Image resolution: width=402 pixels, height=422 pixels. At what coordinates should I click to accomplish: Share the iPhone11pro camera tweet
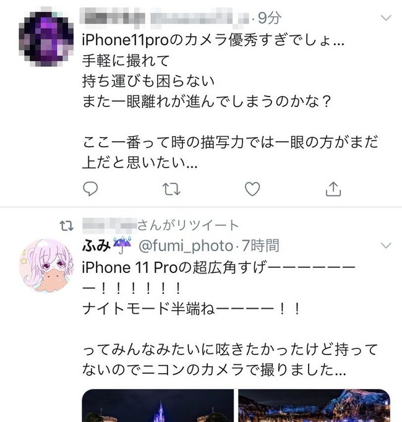click(333, 189)
